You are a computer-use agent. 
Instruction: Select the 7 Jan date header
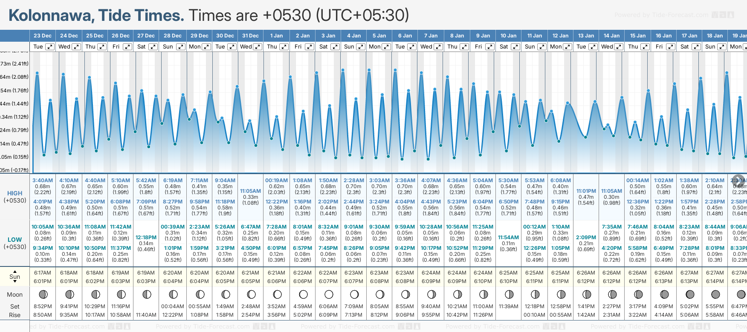pos(431,36)
